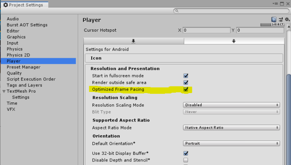Click the Optimized Frame Pacing label
The width and height of the screenshot is (291, 165).
(x=118, y=89)
